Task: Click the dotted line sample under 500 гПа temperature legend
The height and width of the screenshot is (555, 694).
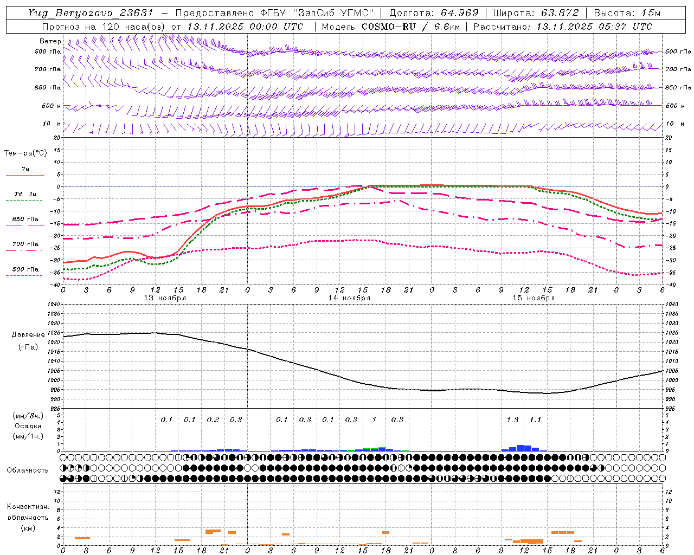Action: [x=25, y=275]
